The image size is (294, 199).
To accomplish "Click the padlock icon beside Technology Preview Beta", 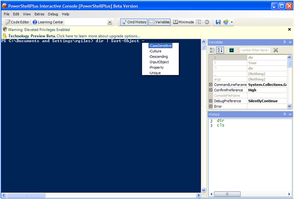I will (5, 36).
